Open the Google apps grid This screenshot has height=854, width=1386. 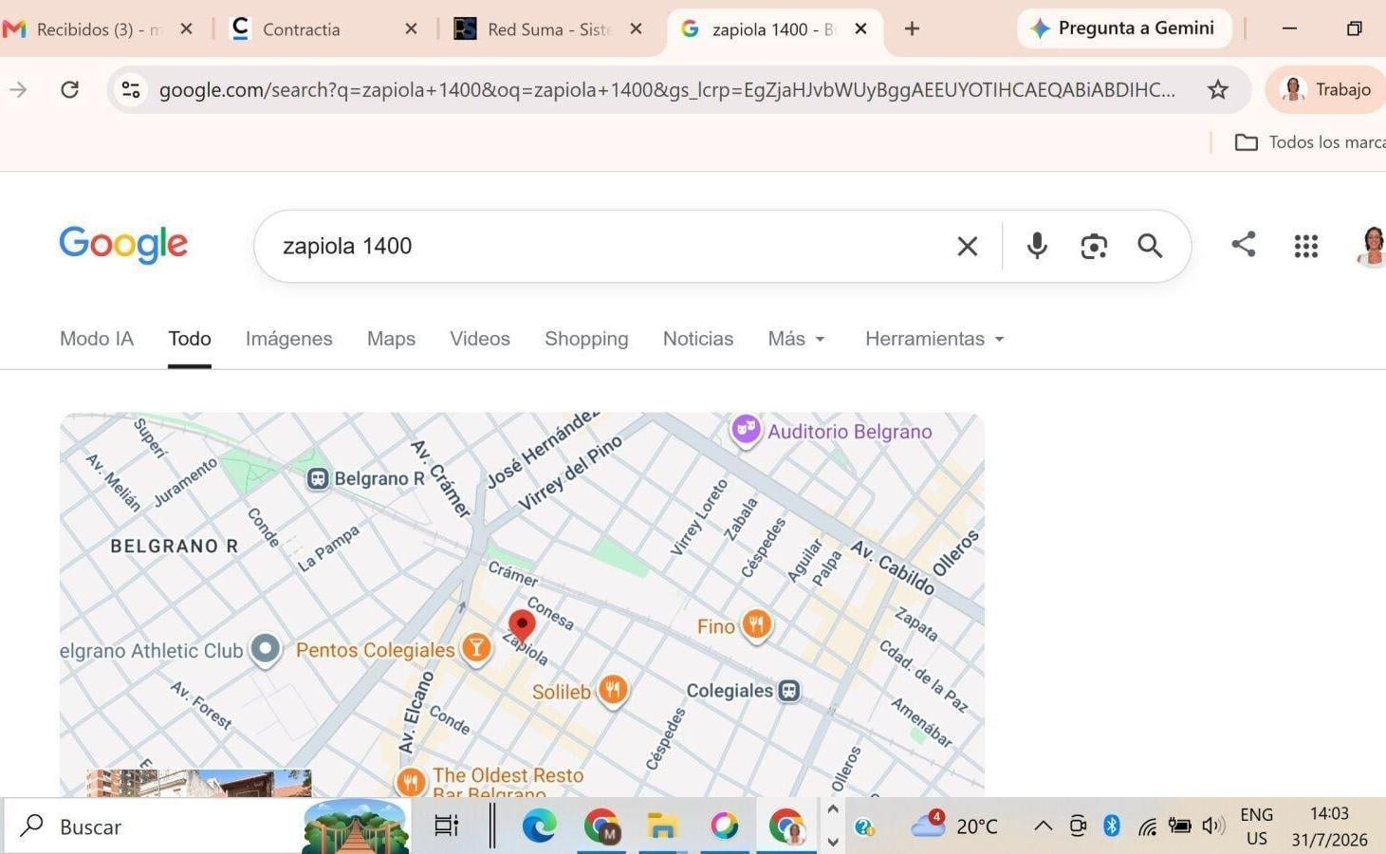(1306, 246)
